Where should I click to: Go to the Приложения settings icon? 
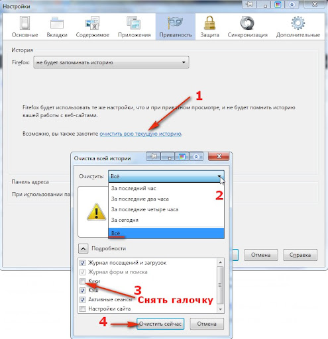point(134,23)
